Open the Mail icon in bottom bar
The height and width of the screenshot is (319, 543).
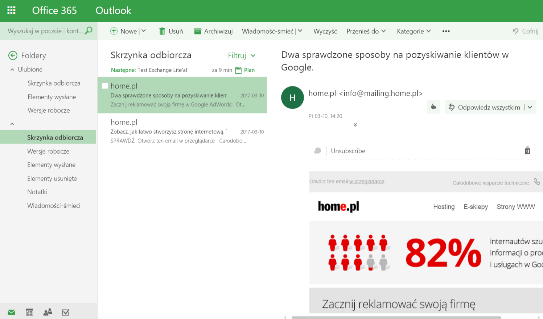click(11, 312)
